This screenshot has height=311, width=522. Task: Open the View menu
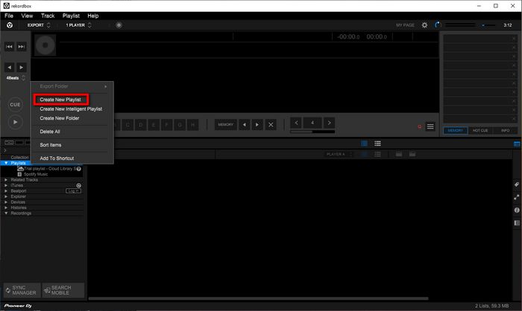(x=27, y=16)
